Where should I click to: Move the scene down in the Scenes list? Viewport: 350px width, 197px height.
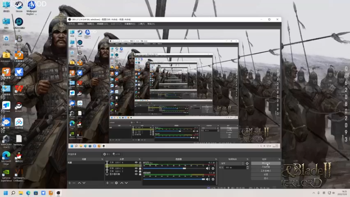tap(84, 183)
